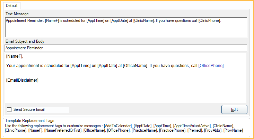Switch to the Default tab
Image resolution: width=254 pixels, height=139 pixels.
click(x=12, y=6)
